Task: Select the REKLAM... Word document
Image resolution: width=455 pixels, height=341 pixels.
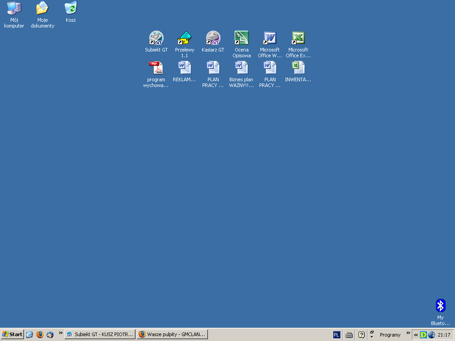Action: [x=184, y=68]
